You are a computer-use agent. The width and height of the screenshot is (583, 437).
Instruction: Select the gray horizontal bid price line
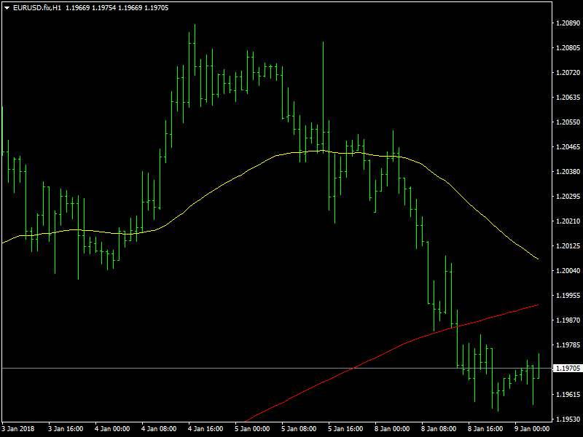point(277,369)
